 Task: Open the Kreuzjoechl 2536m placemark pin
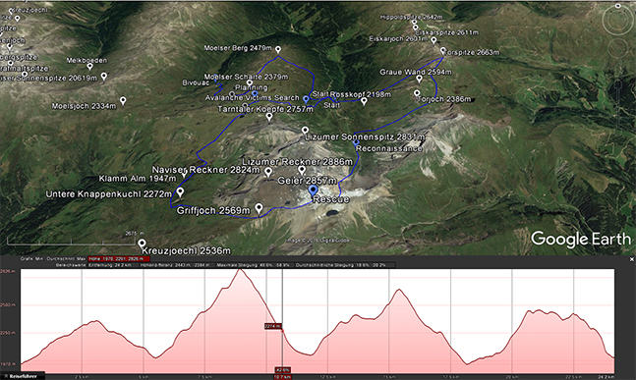click(142, 244)
